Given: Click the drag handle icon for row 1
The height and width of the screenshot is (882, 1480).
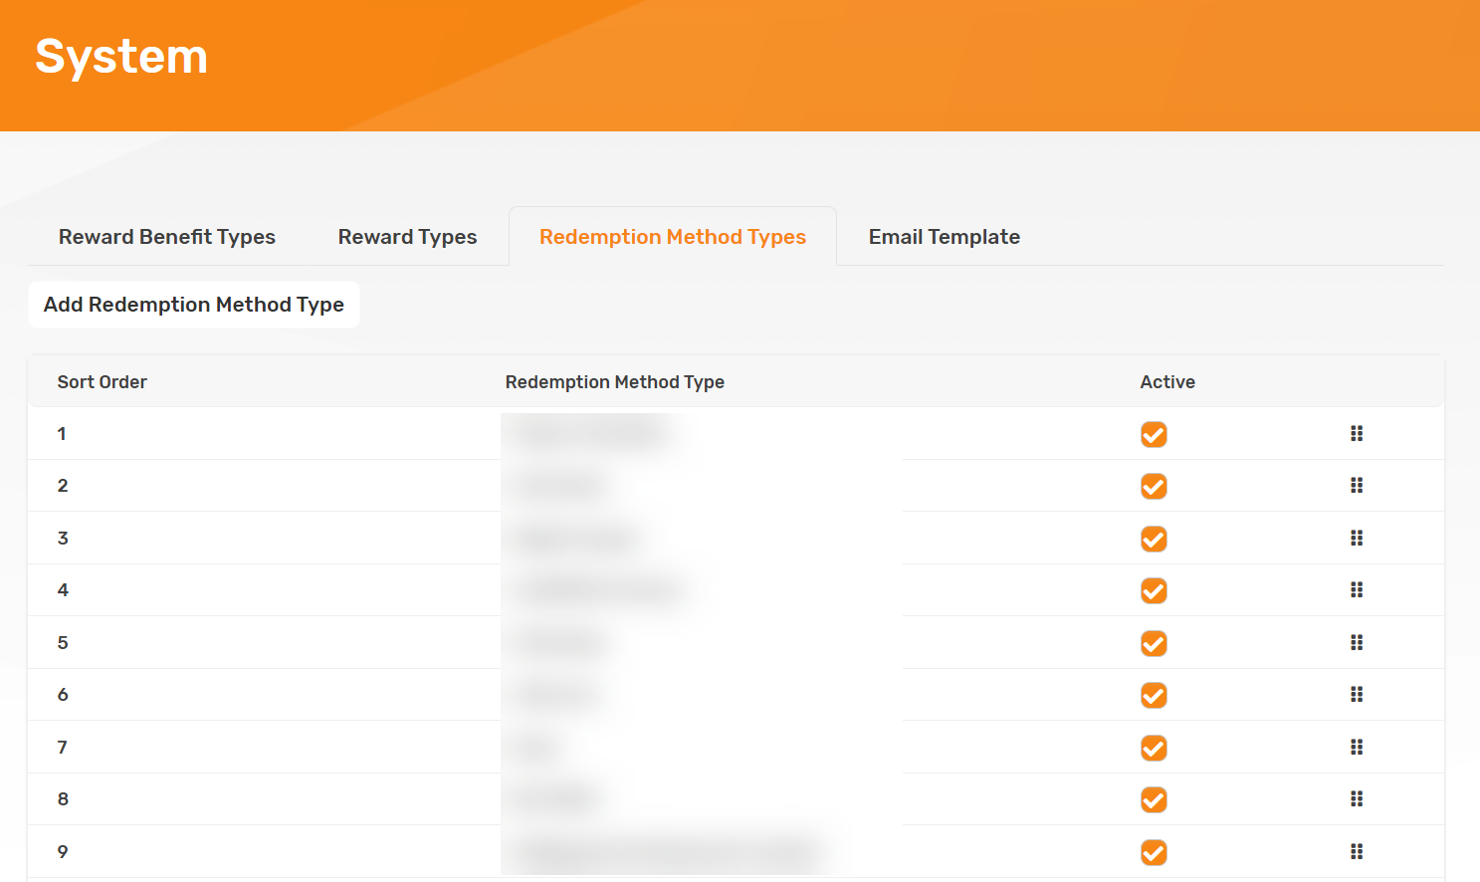Looking at the screenshot, I should click(1356, 434).
